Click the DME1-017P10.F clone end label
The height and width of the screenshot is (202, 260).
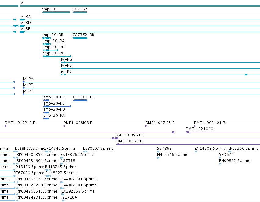20,123
